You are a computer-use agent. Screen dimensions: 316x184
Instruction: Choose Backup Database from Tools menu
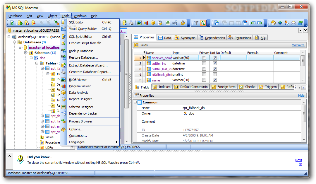pyautogui.click(x=90, y=51)
